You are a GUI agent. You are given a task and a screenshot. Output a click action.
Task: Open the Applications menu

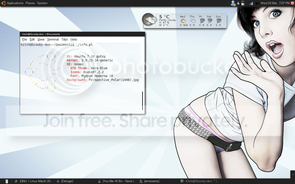pos(15,3)
